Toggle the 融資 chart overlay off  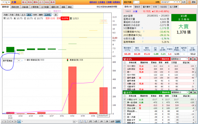(x=29, y=15)
